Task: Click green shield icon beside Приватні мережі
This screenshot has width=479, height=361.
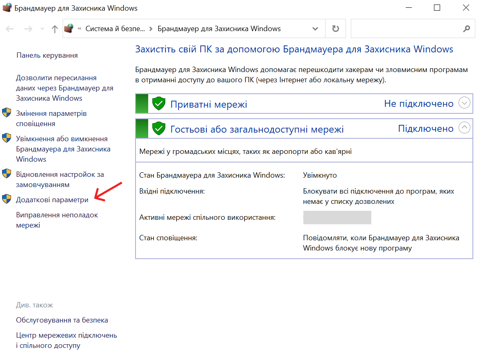Action: click(158, 104)
